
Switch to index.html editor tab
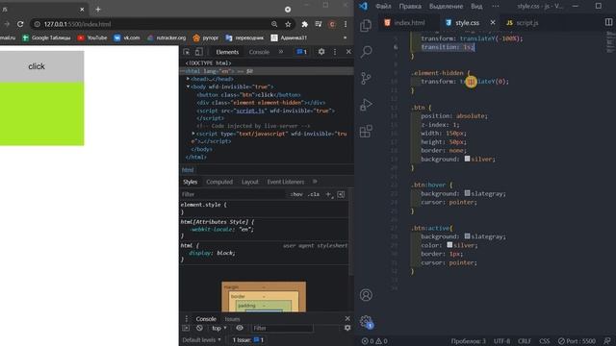[x=405, y=23]
